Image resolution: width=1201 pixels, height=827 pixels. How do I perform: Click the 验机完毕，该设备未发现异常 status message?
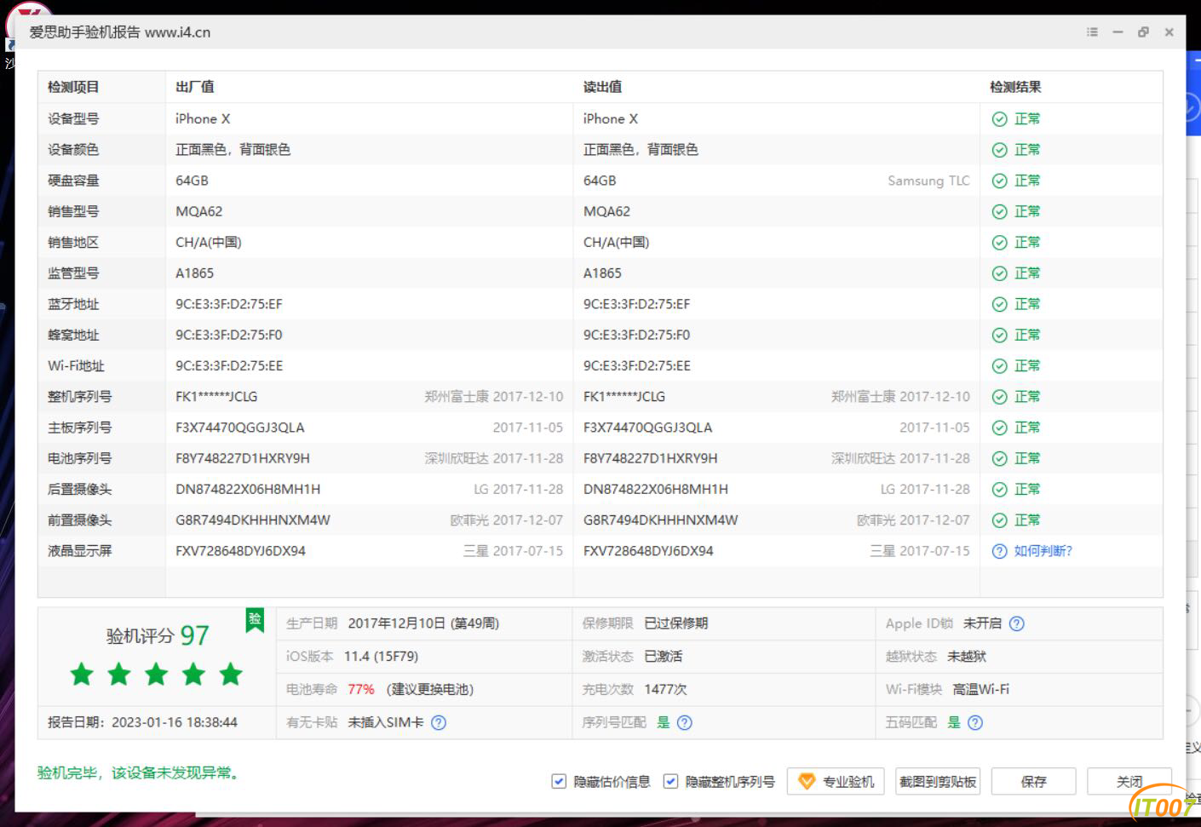pyautogui.click(x=141, y=773)
